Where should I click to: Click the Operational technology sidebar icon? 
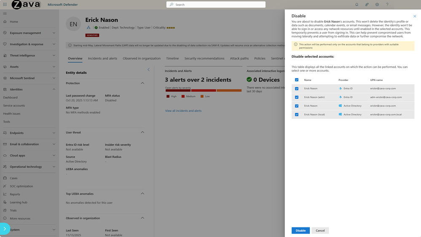[x=5, y=167]
